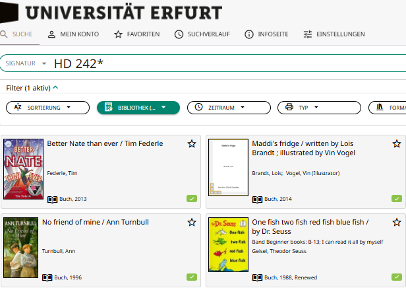
Task: Open the Zeitraum filter dropdown
Action: [x=229, y=108]
